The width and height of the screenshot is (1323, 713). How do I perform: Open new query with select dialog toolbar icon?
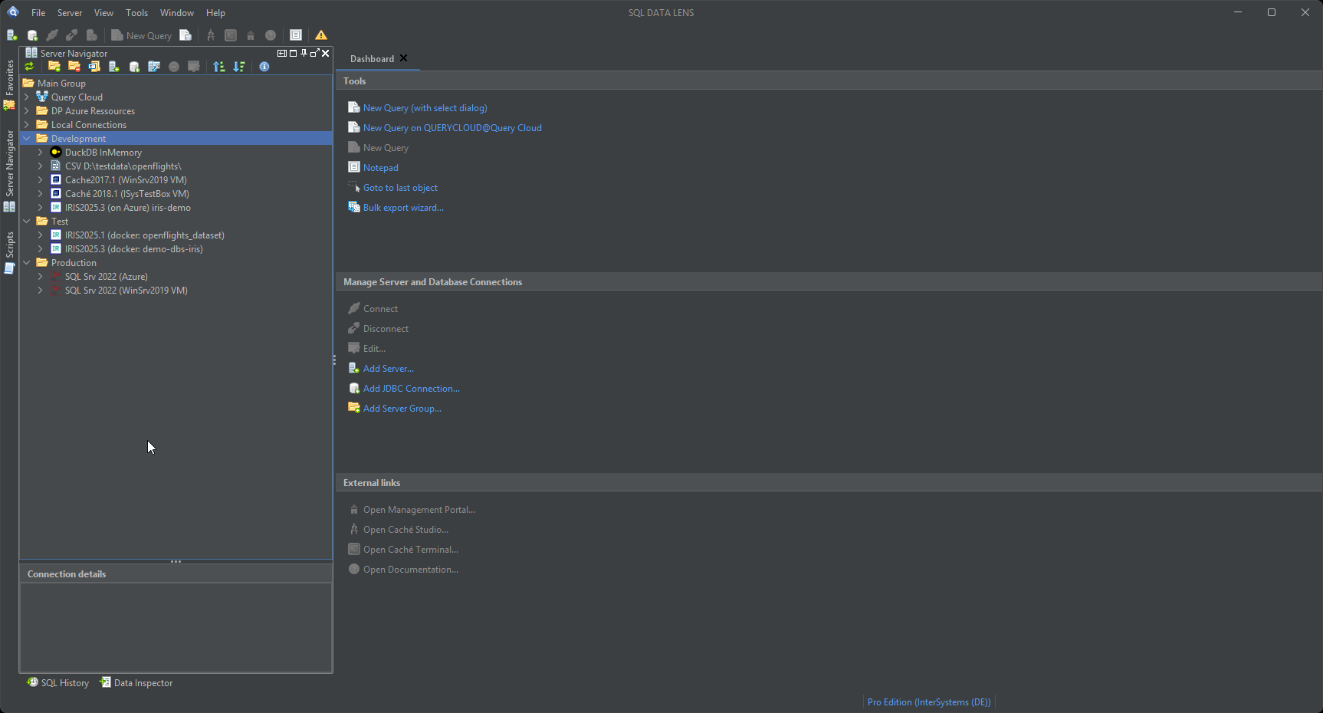tap(185, 35)
